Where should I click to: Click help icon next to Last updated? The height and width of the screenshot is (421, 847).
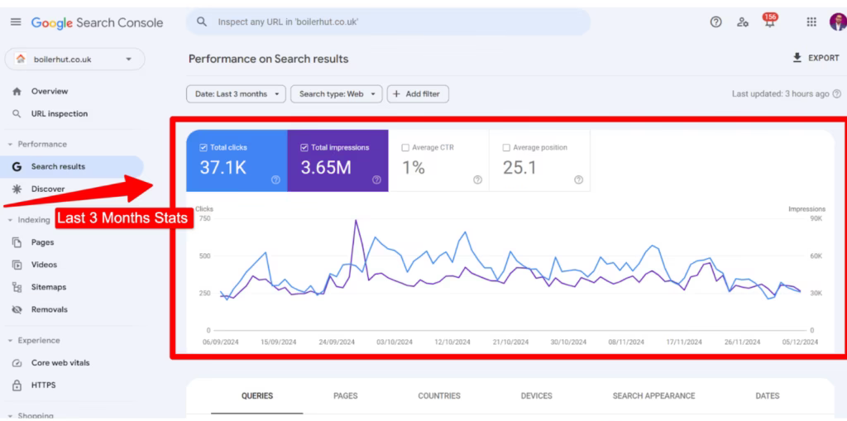point(837,93)
